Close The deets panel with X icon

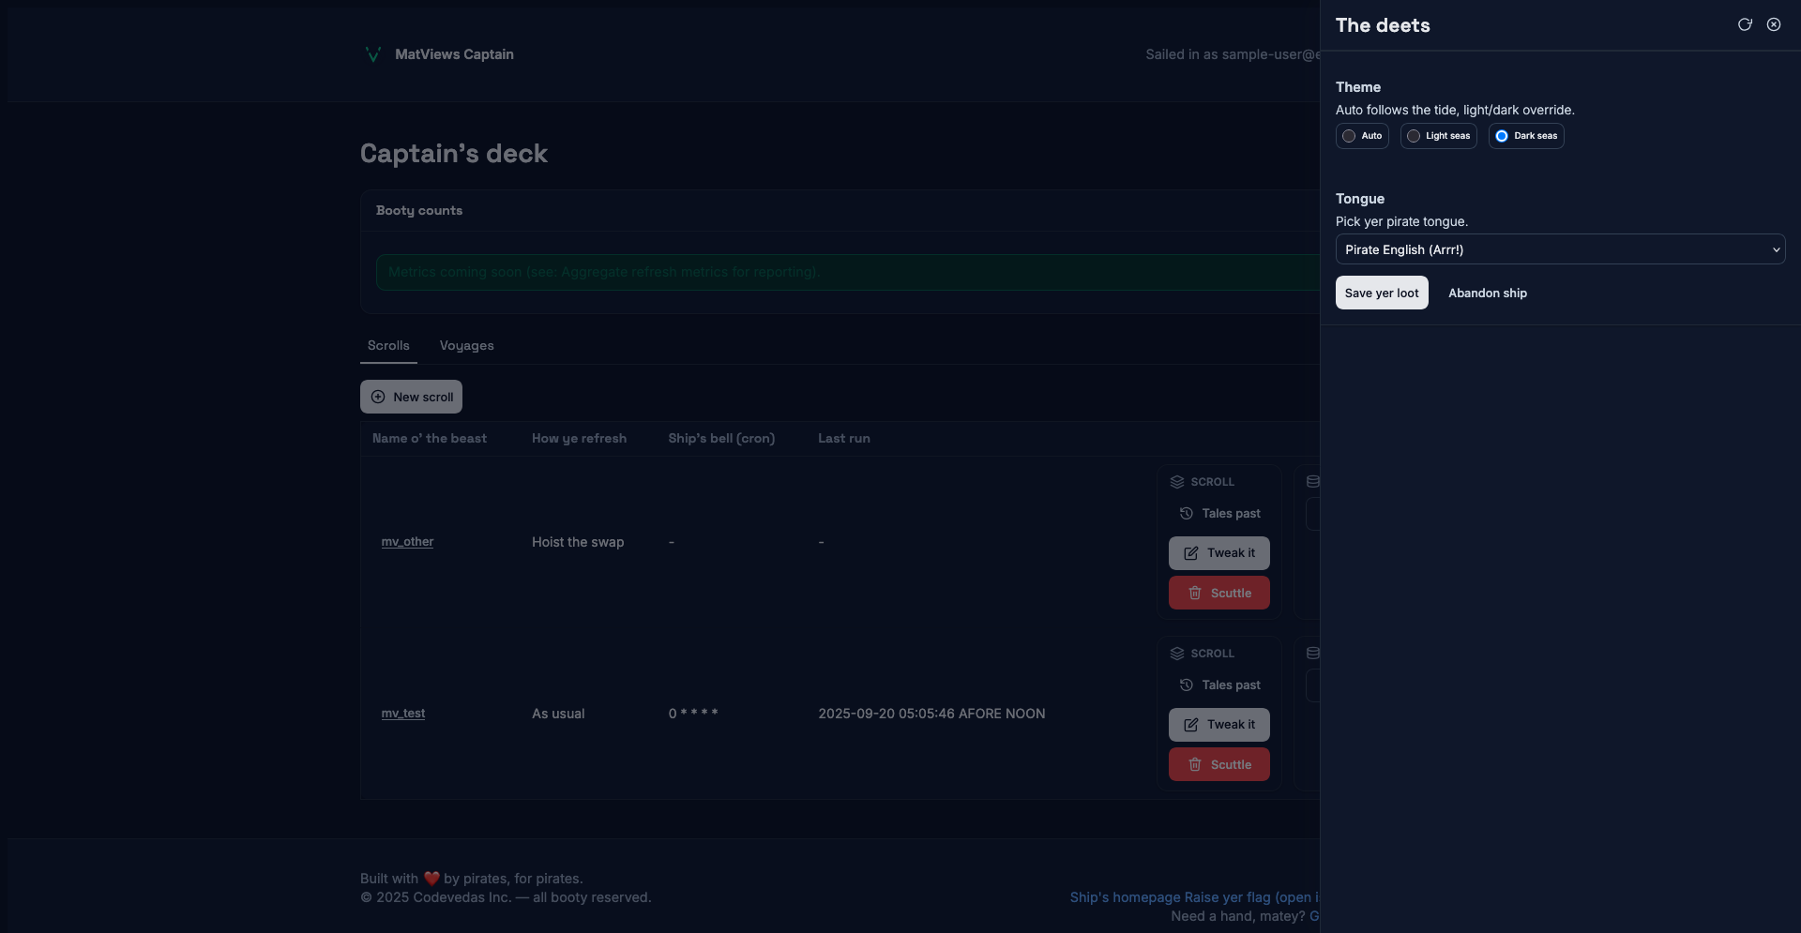1774,25
